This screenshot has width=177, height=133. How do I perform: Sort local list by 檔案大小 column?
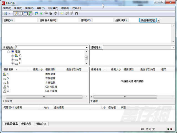click(38, 69)
